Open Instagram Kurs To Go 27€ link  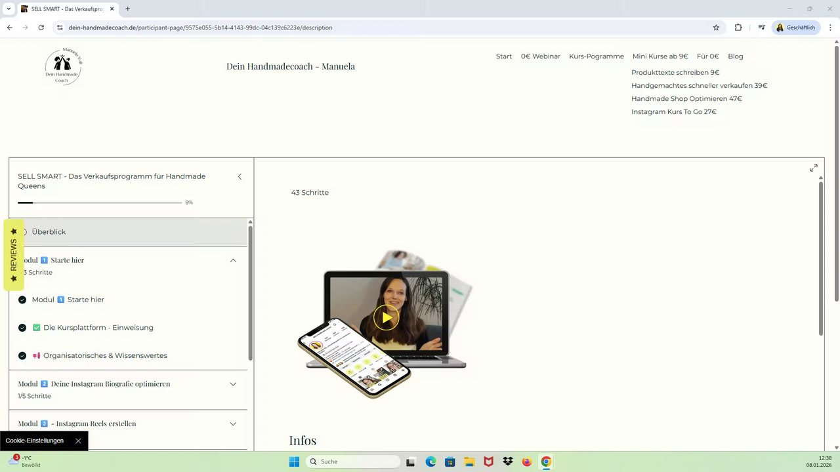tap(674, 112)
